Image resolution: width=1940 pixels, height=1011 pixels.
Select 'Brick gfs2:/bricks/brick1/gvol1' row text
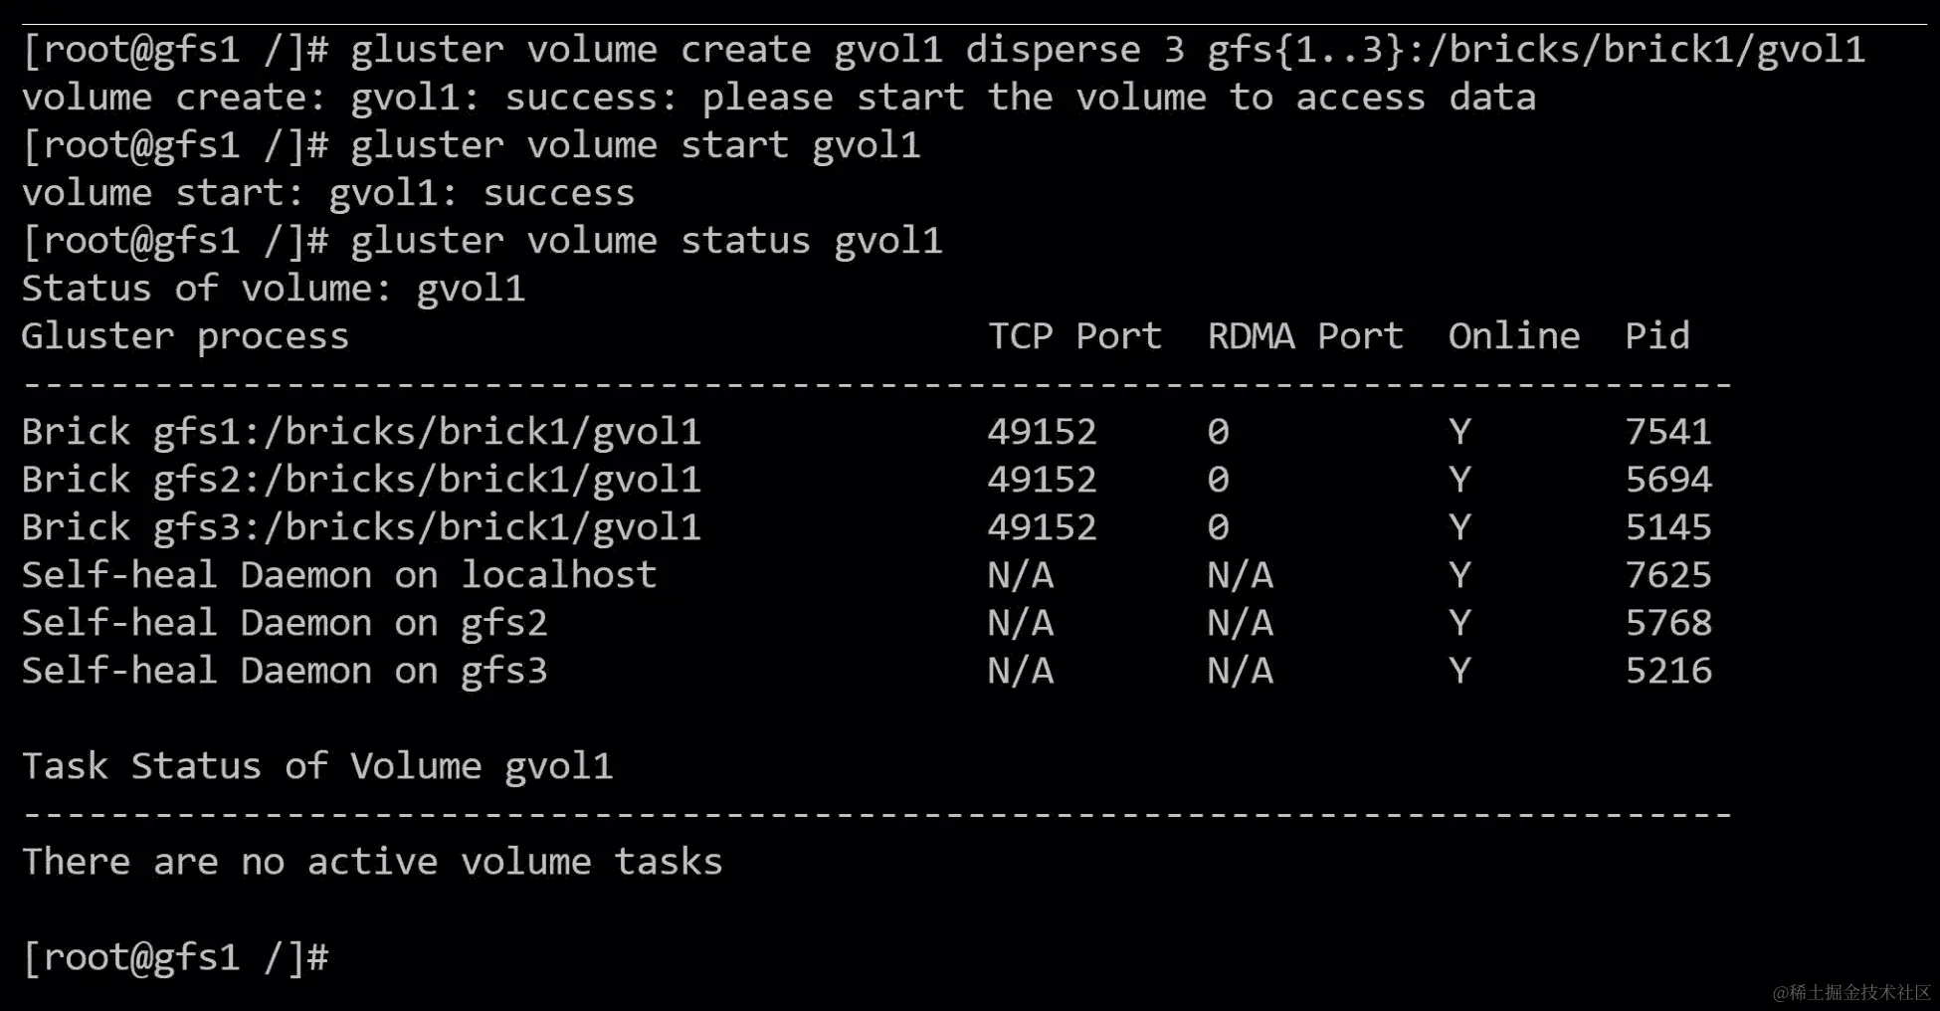coord(361,480)
